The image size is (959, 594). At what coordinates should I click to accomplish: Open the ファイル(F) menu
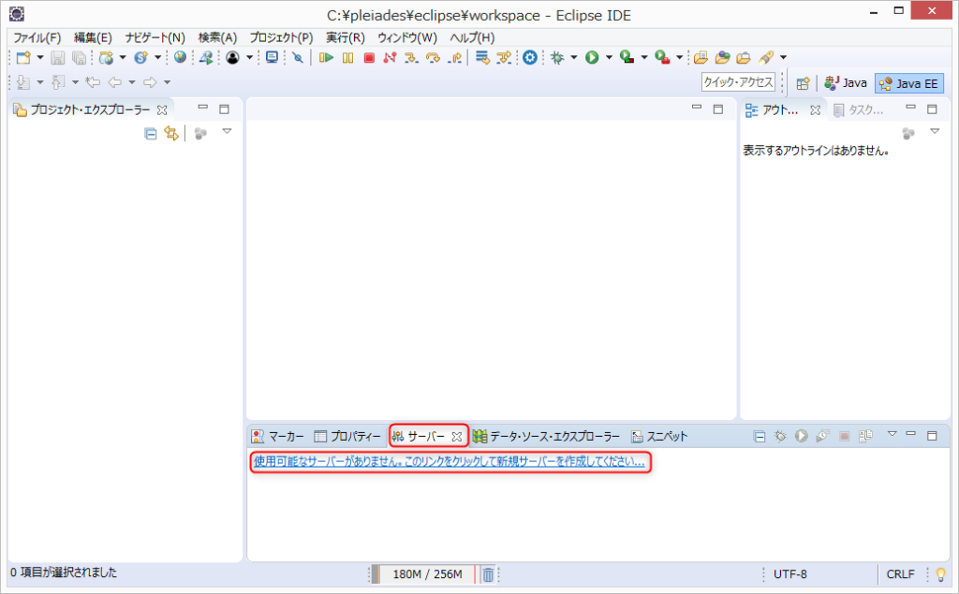37,38
